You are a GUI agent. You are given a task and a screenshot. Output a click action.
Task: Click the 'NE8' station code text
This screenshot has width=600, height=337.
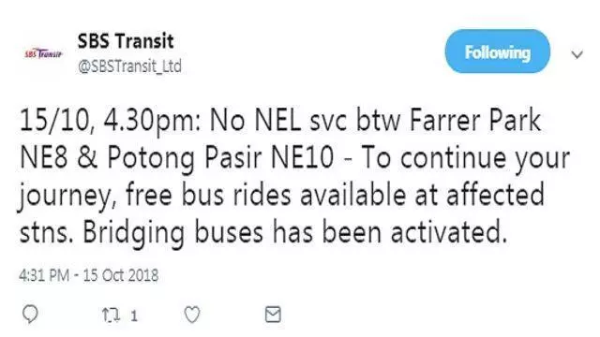[43, 158]
